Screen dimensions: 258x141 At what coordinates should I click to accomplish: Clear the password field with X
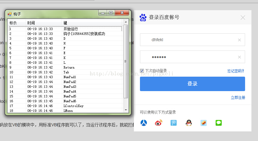point(239,57)
